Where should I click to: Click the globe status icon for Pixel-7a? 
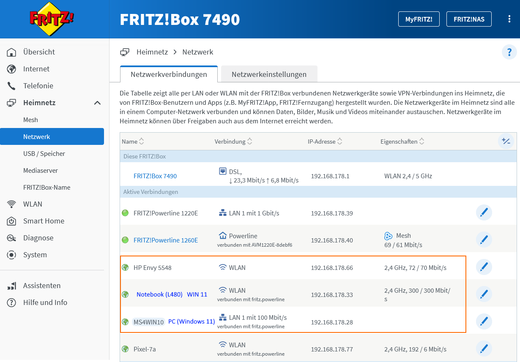[x=125, y=349]
